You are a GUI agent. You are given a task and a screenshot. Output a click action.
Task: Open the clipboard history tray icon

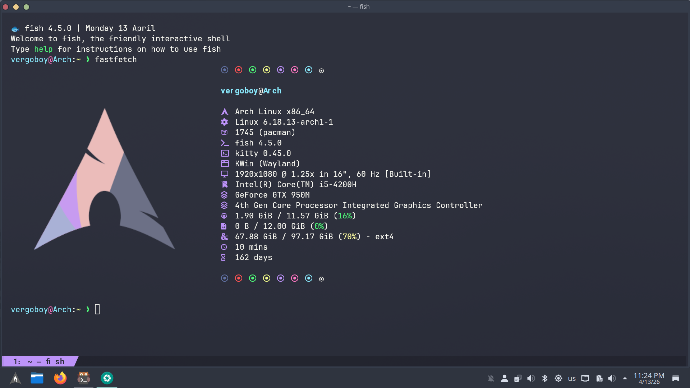[x=518, y=378]
